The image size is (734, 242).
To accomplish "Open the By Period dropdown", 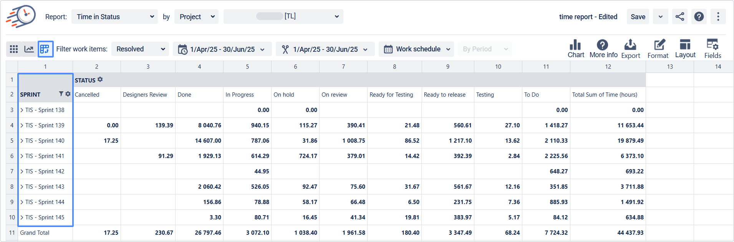I will pos(485,49).
